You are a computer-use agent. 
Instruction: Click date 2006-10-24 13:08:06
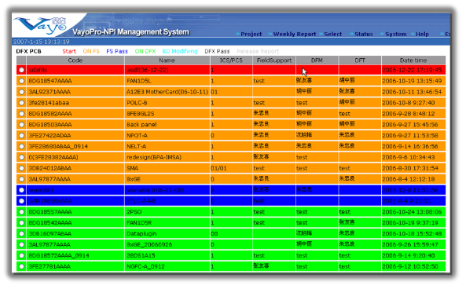click(412, 212)
